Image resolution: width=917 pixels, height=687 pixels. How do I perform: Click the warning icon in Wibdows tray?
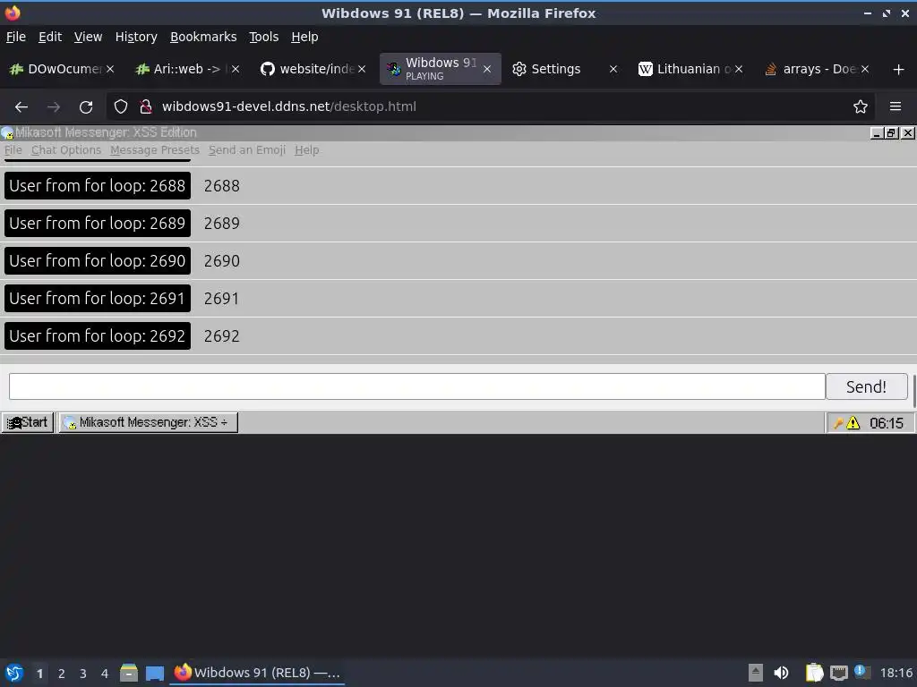tap(853, 423)
